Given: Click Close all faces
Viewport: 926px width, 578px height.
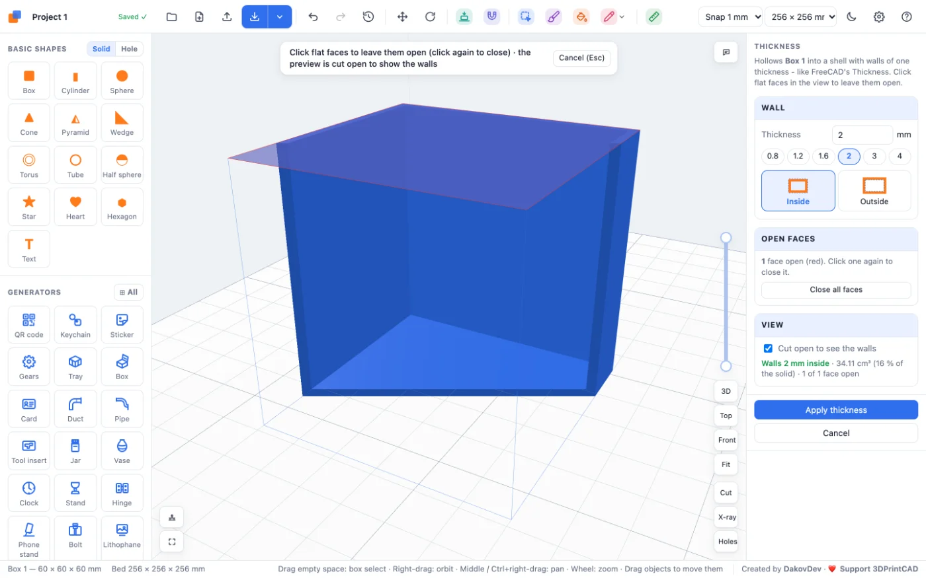Looking at the screenshot, I should point(836,290).
